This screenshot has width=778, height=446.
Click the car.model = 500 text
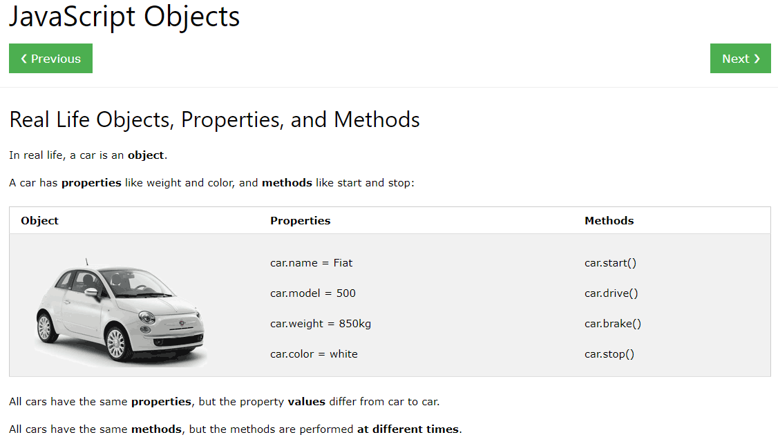(312, 293)
